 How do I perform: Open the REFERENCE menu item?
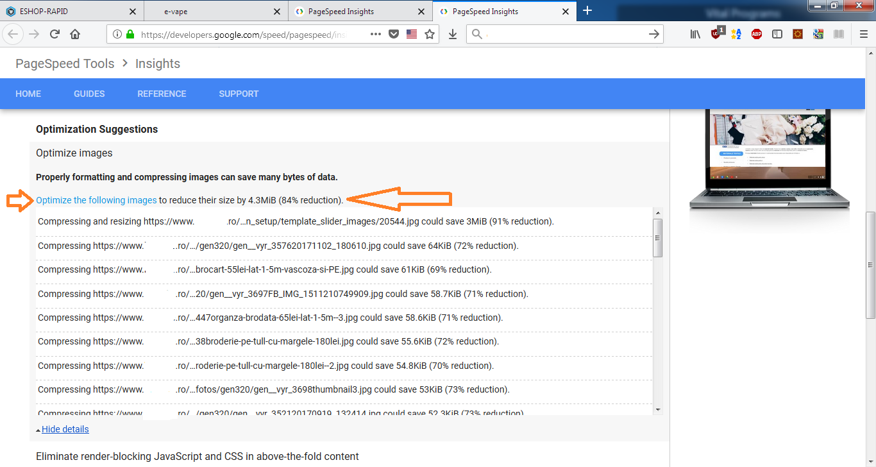(162, 94)
